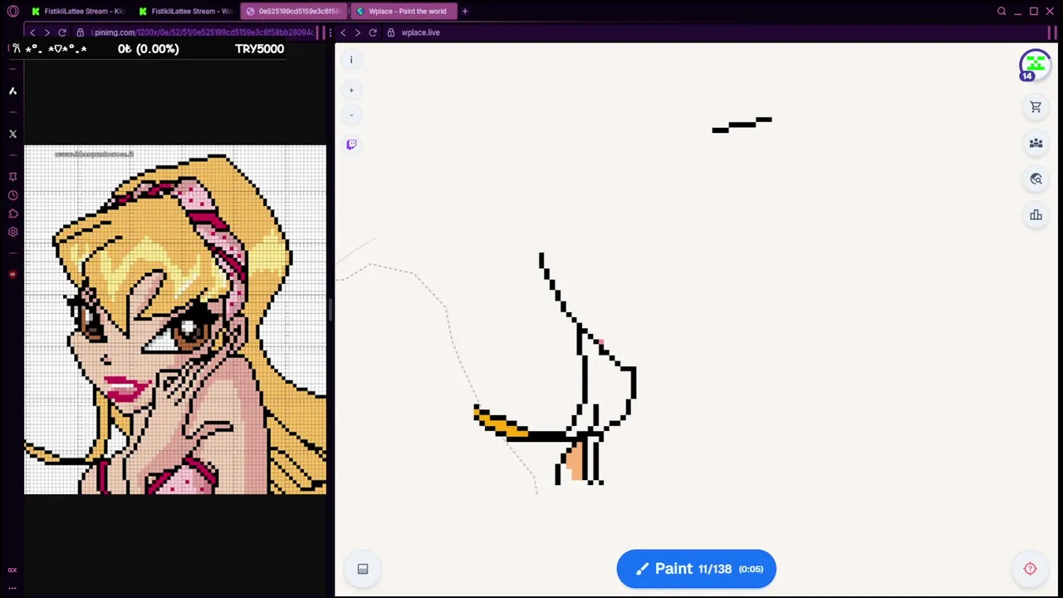
Task: Open the Opera GX menu logo
Action: [x=12, y=11]
